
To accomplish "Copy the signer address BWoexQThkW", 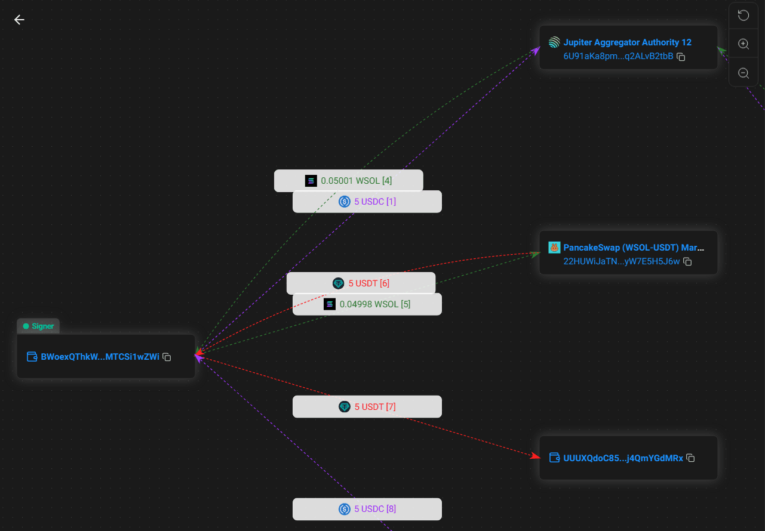I will click(x=167, y=357).
